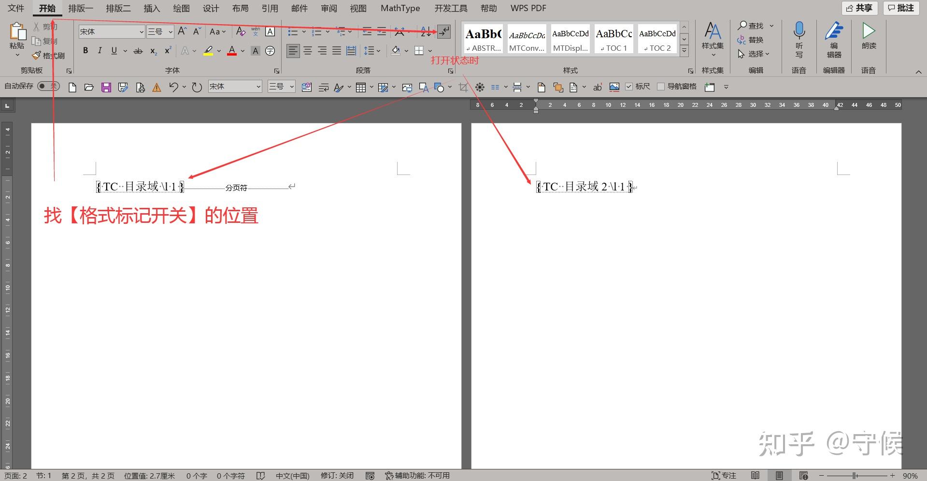This screenshot has height=481, width=927.
Task: Click the 共享 share button
Action: point(859,8)
